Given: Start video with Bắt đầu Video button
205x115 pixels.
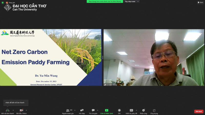Looking at the screenshot, I should click(21, 110).
